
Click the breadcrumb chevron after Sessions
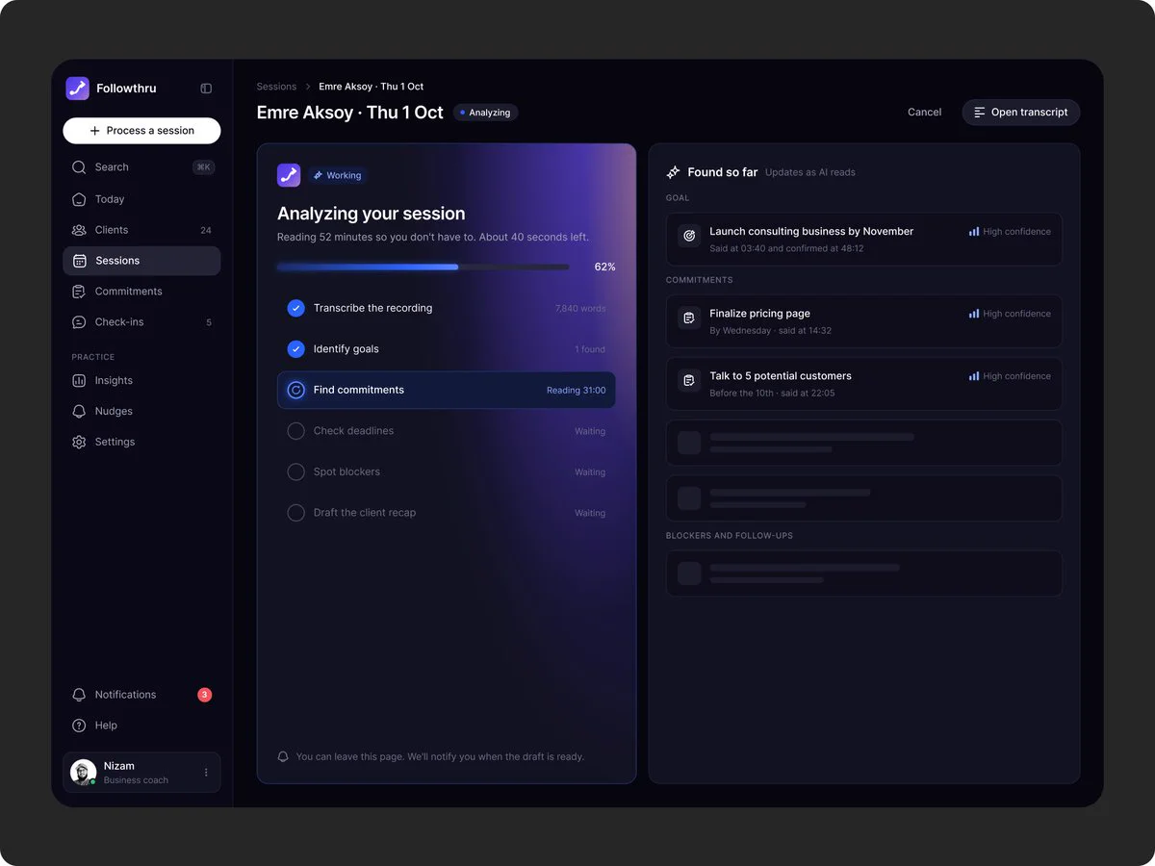(x=308, y=87)
